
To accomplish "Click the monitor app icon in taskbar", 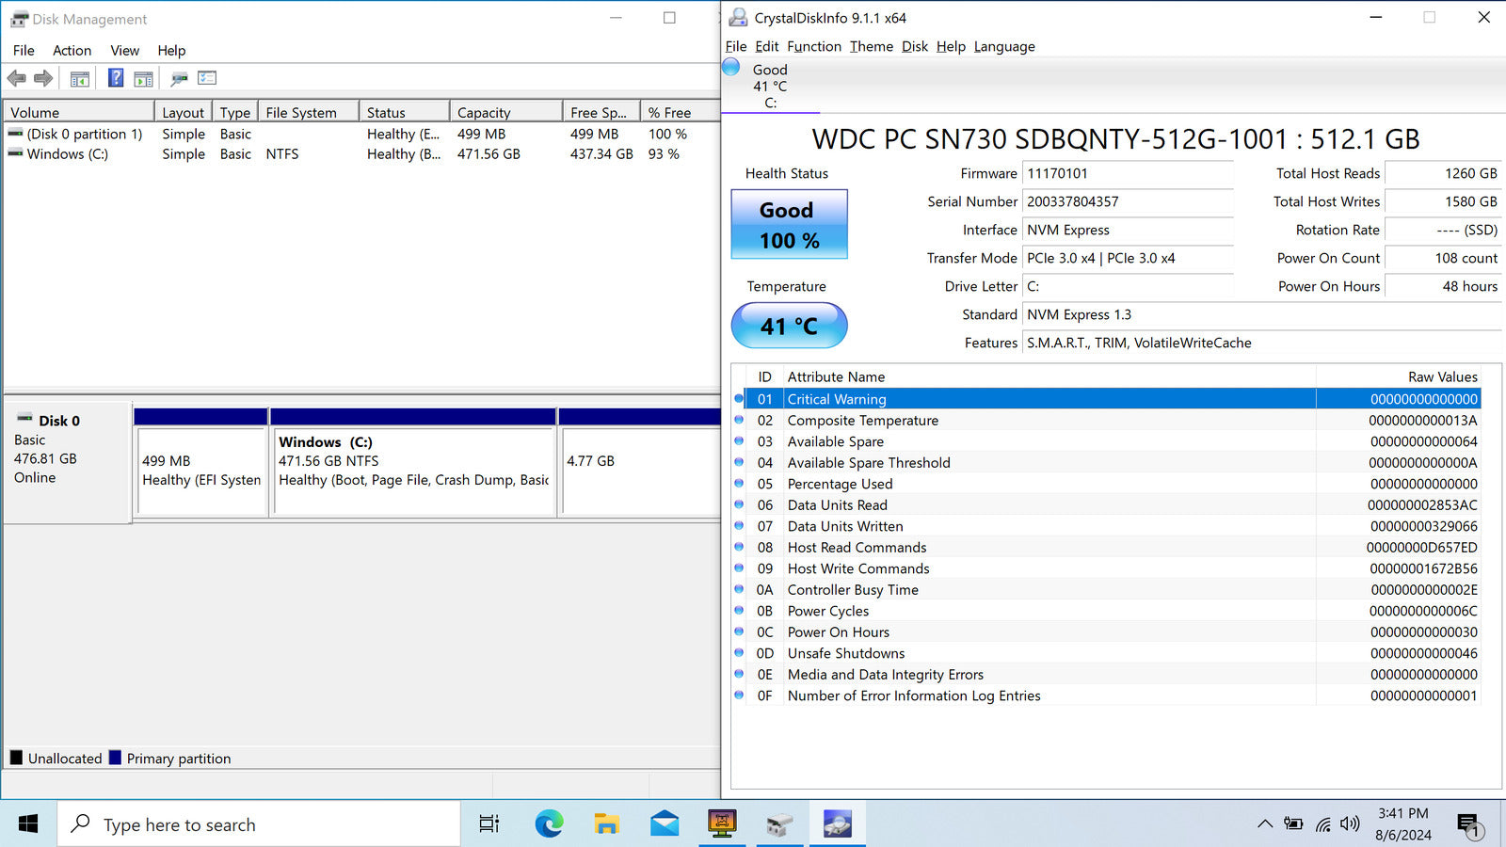I will click(722, 824).
